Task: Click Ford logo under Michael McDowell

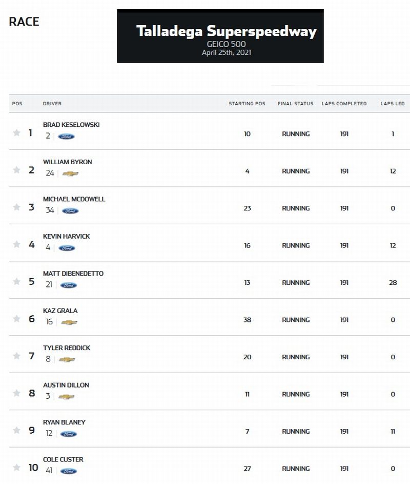Action: 70,211
